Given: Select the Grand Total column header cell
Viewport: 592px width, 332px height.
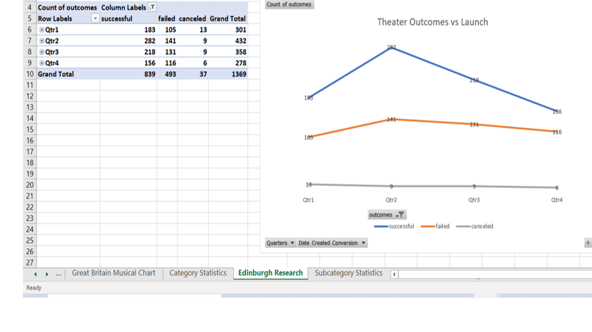Looking at the screenshot, I should [x=228, y=19].
